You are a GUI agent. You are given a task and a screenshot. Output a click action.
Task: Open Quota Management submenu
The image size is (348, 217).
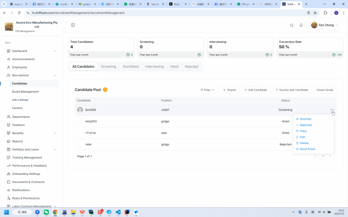pos(25,92)
